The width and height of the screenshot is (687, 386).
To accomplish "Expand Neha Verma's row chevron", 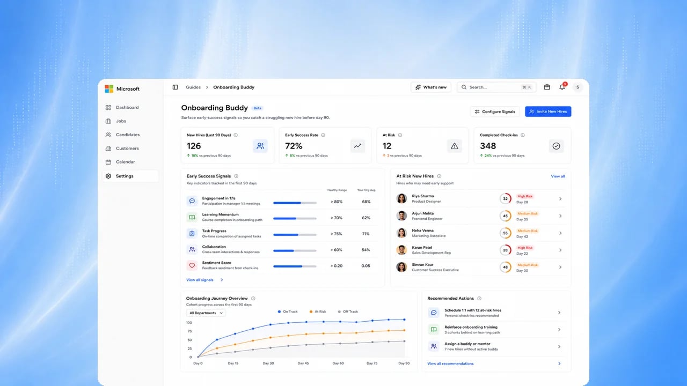I will click(560, 233).
